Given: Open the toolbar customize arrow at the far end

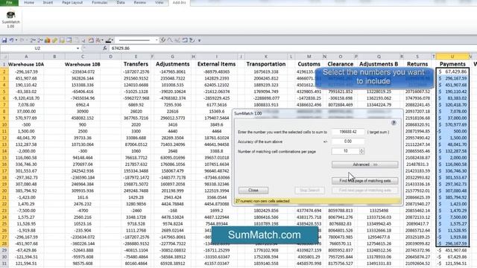Looking at the screenshot, I should [x=200, y=40].
